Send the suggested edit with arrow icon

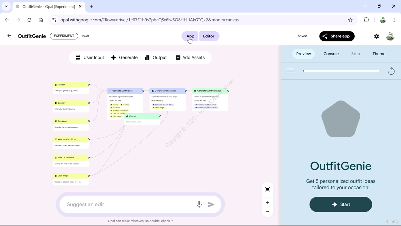211,204
